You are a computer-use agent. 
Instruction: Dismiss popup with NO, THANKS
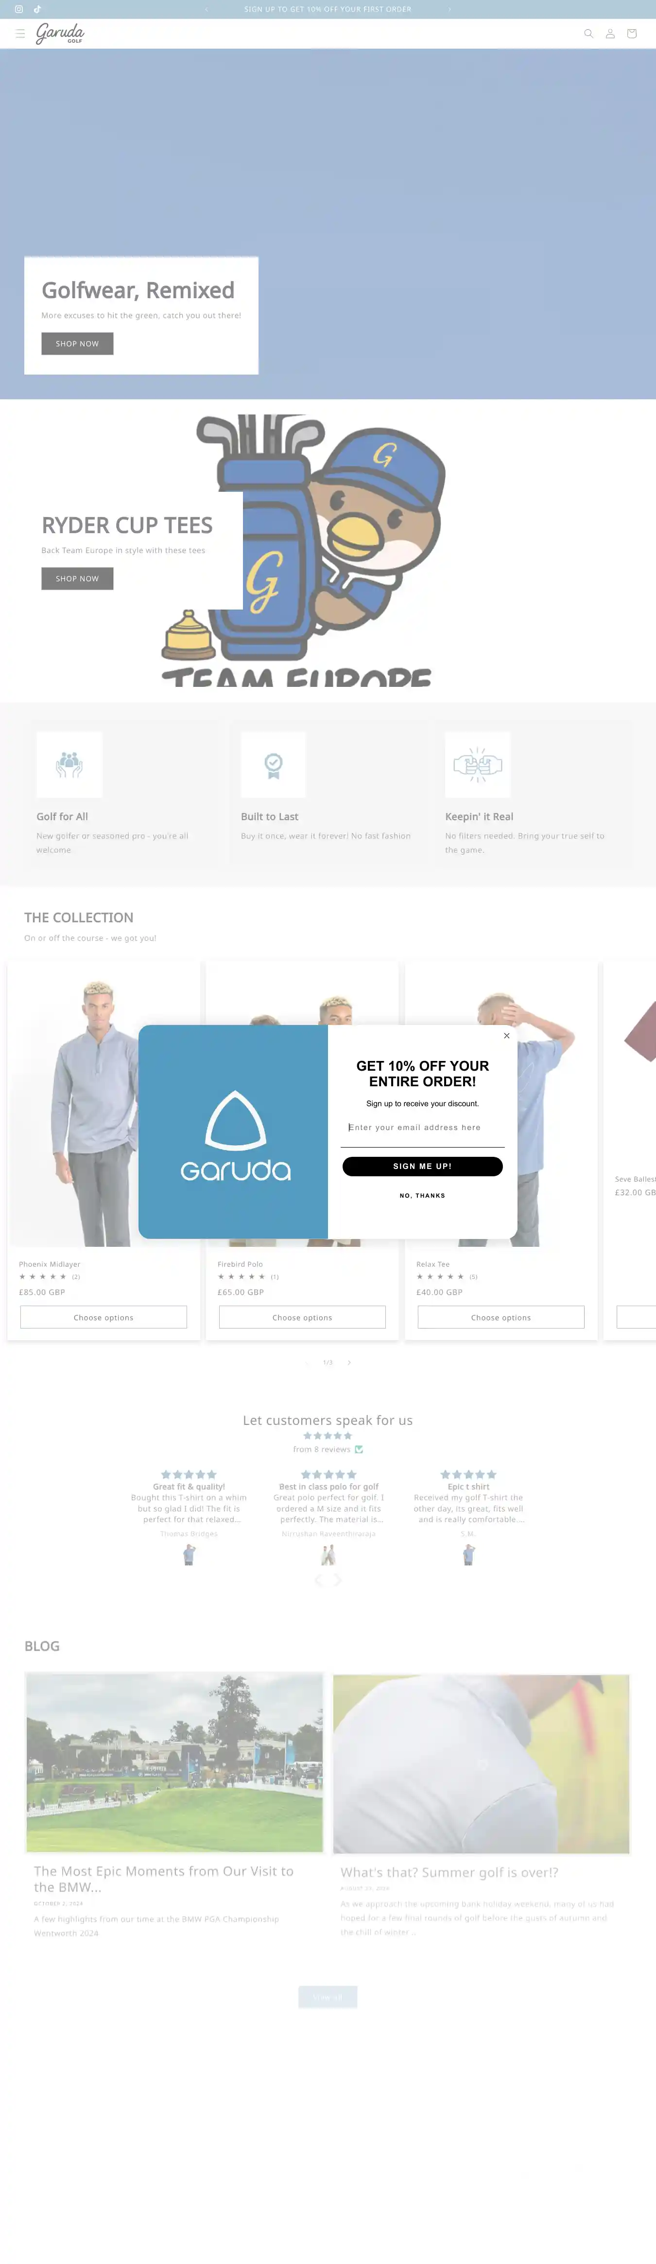(x=422, y=1195)
